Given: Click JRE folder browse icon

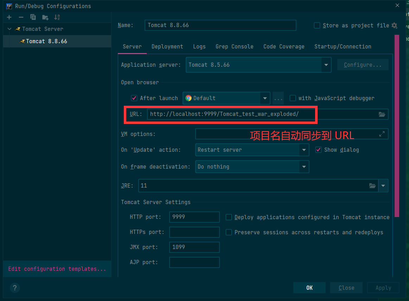Looking at the screenshot, I should point(372,185).
